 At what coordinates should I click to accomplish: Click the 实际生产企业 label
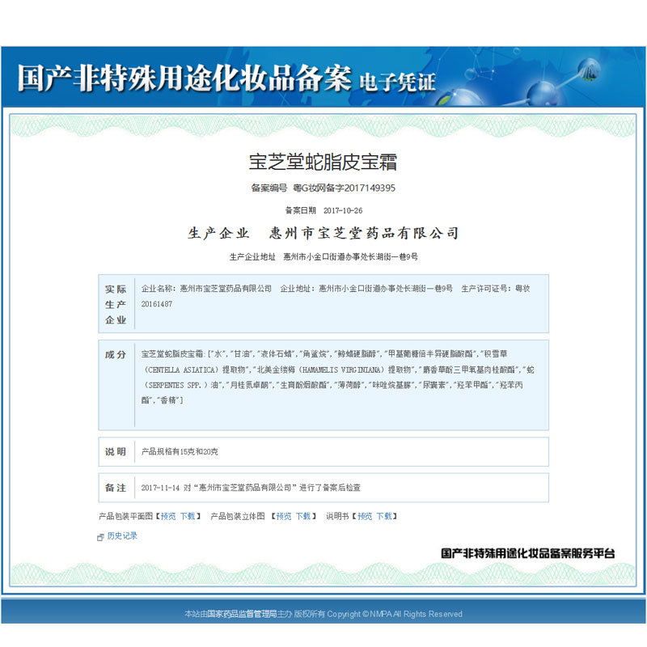[116, 304]
